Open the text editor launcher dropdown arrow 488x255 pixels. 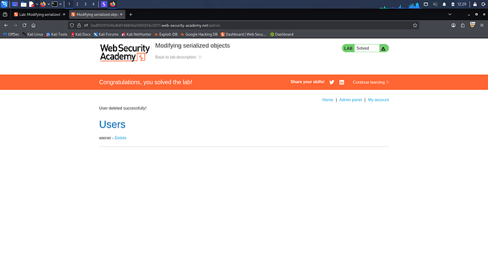pos(37,4)
